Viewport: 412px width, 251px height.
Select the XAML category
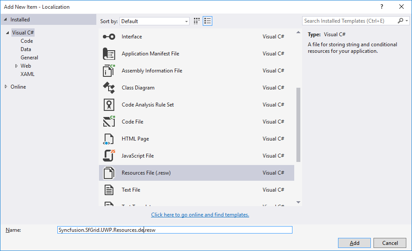click(x=28, y=74)
